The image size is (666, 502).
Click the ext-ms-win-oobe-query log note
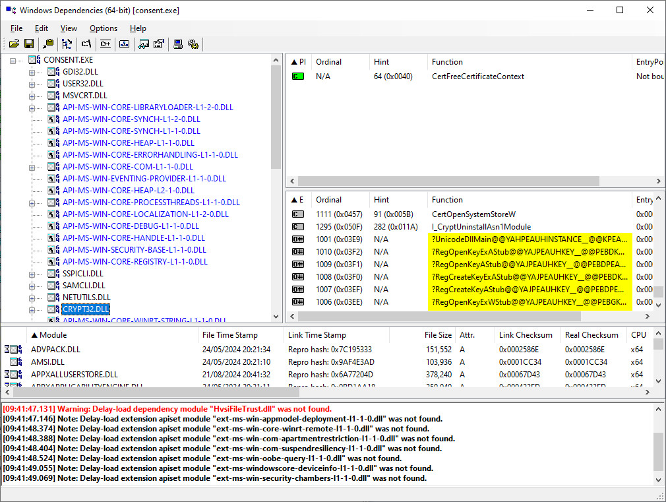point(202,458)
